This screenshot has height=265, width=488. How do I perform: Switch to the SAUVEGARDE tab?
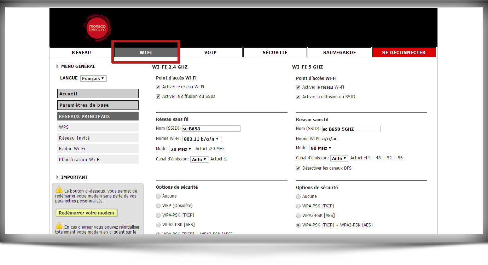tap(339, 52)
